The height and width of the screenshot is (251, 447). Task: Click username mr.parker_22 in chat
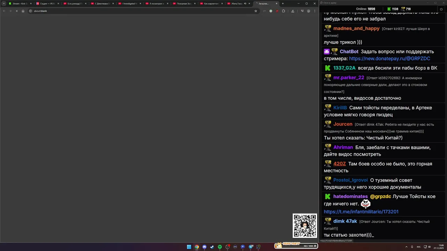tap(349, 78)
